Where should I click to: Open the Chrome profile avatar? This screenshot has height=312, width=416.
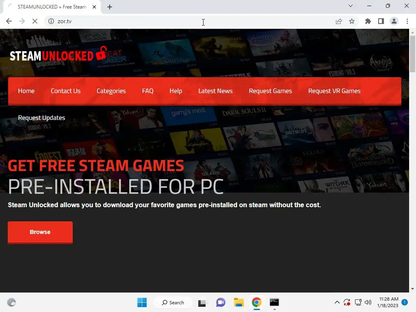(x=394, y=21)
